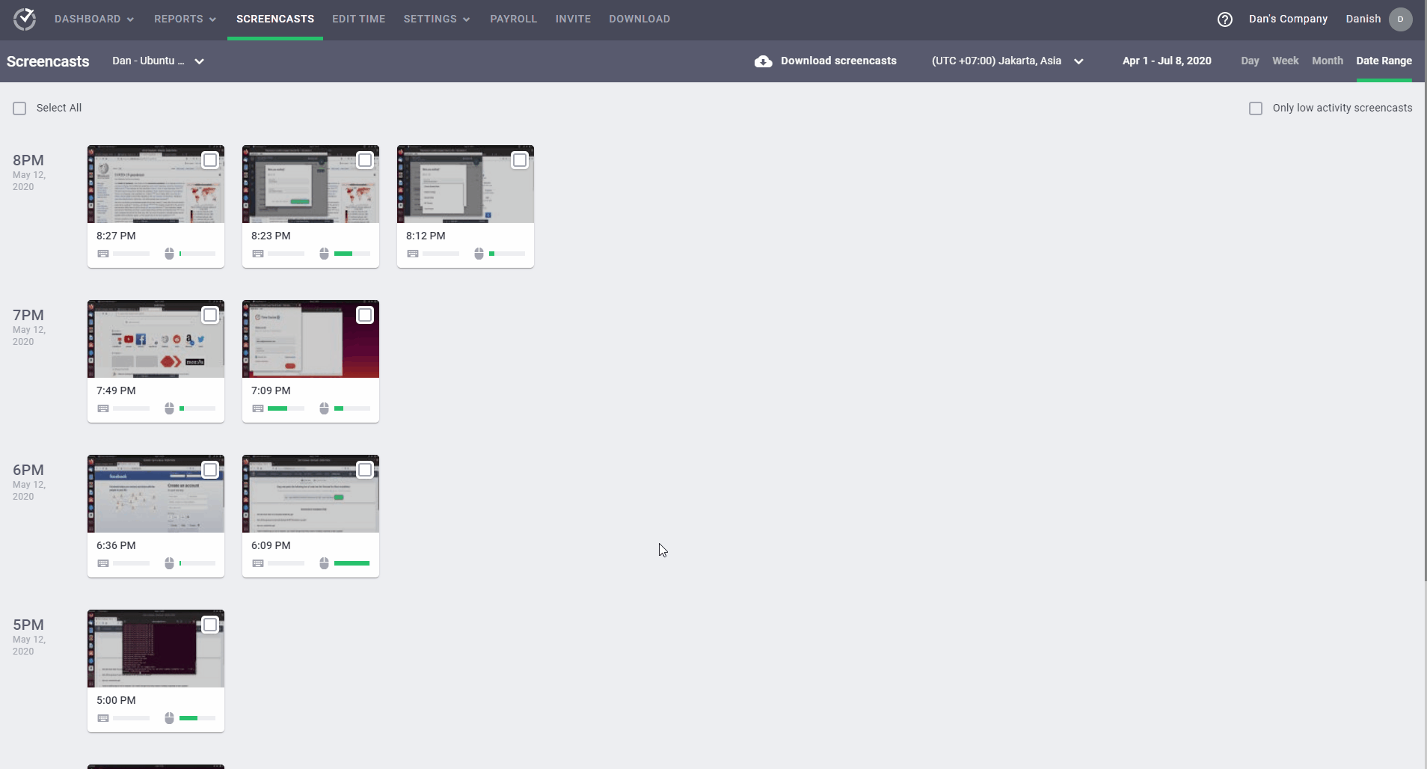The image size is (1427, 769).
Task: Click the Invite link in navigation
Action: click(x=573, y=19)
